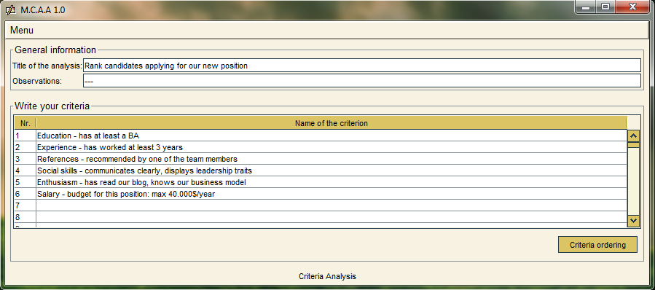Maximize the M.C.A.A 1.0 window

605,7
